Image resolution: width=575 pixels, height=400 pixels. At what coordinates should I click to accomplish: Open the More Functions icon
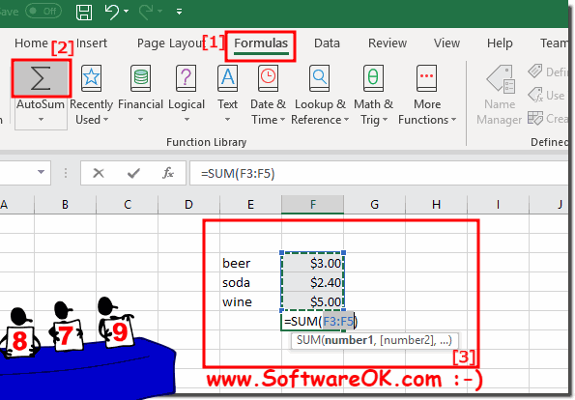427,78
